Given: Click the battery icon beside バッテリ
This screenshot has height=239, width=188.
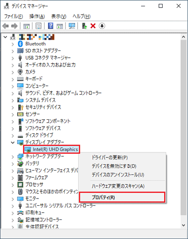Looking at the screenshot, I should (20, 163).
